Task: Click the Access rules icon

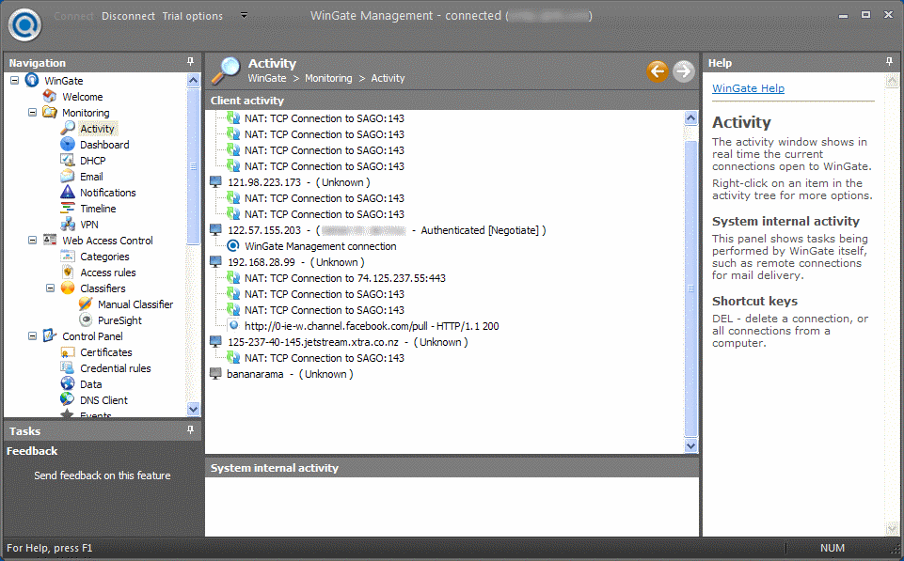Action: point(68,273)
